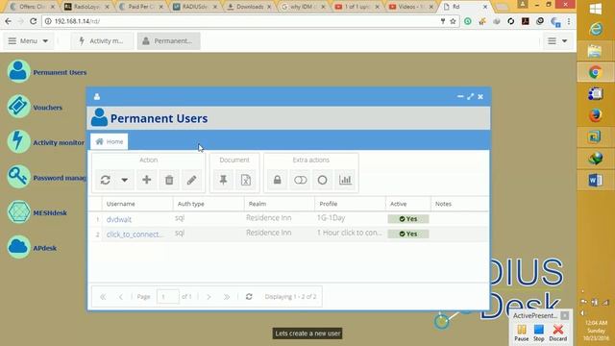This screenshot has height=346, width=615.
Task: Go to next page of grid
Action: [x=209, y=297]
